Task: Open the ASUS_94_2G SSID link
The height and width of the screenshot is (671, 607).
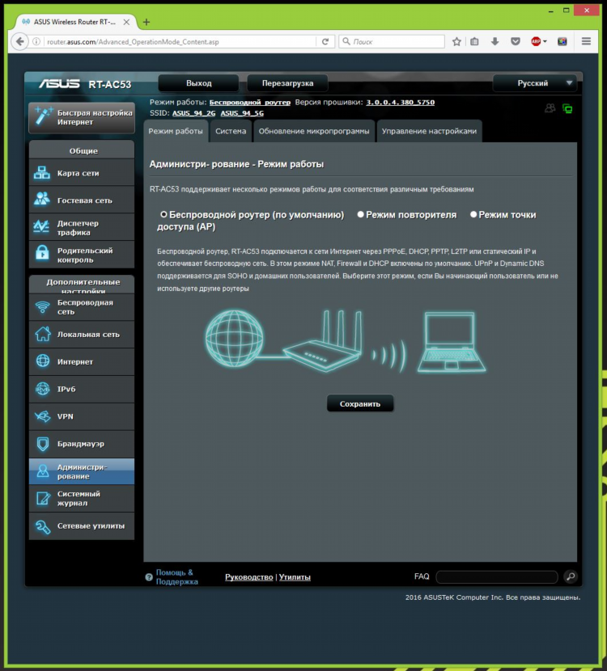Action: pyautogui.click(x=193, y=113)
